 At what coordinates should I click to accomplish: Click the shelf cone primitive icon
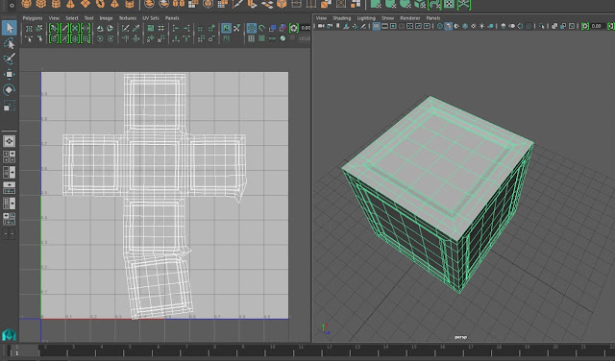[70, 4]
